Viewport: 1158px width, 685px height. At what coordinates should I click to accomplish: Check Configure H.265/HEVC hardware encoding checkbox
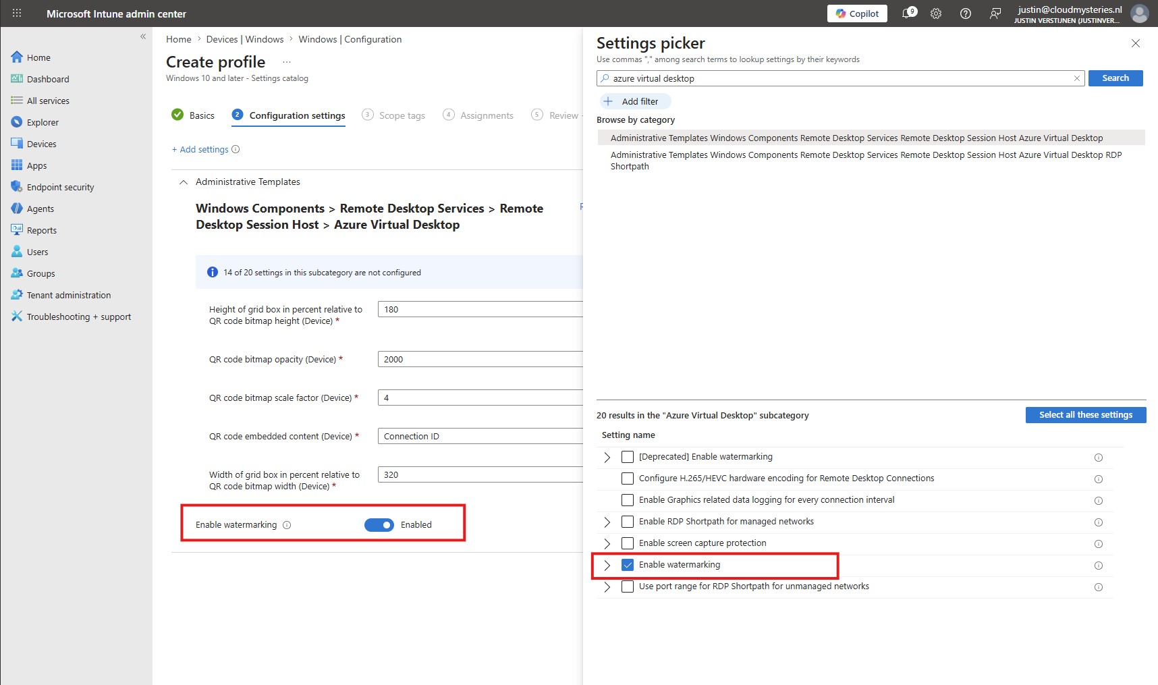click(628, 478)
